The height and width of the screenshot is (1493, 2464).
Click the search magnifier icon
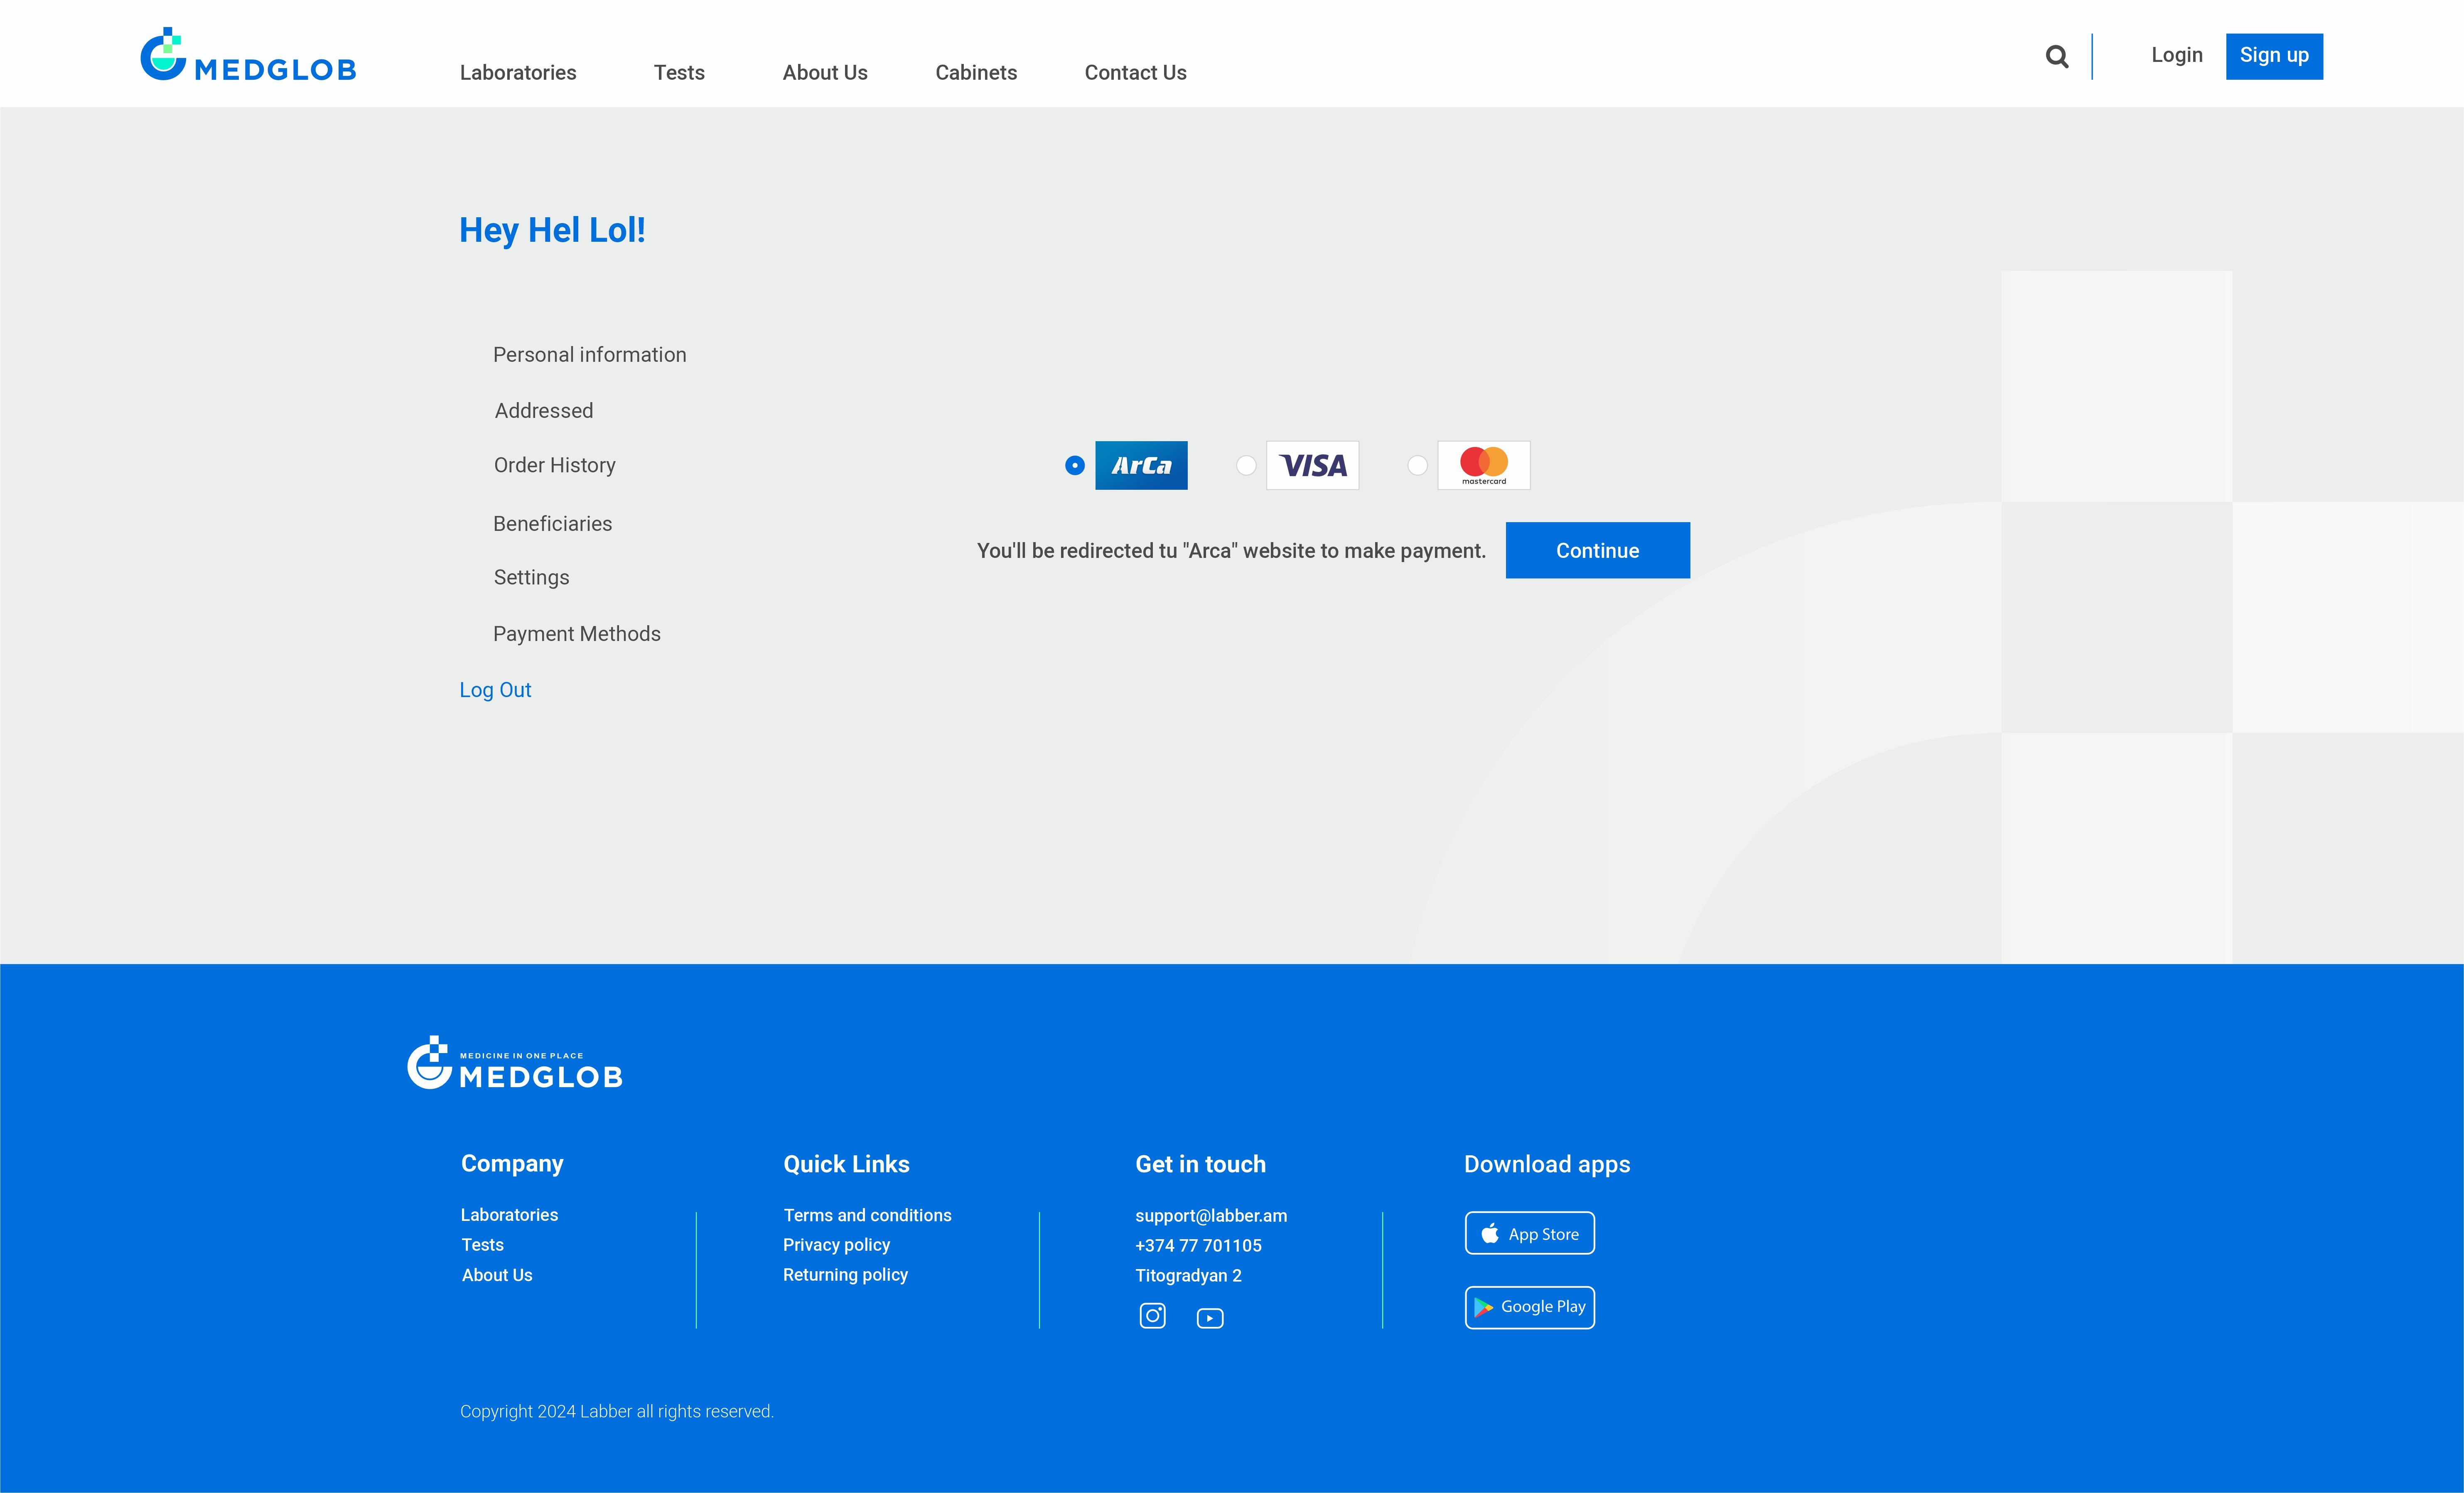tap(2056, 57)
